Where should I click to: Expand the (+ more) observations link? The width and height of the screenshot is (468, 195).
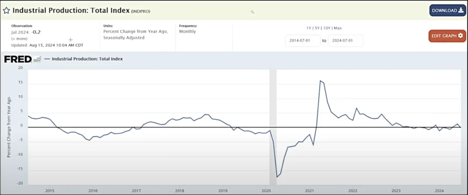point(19,39)
